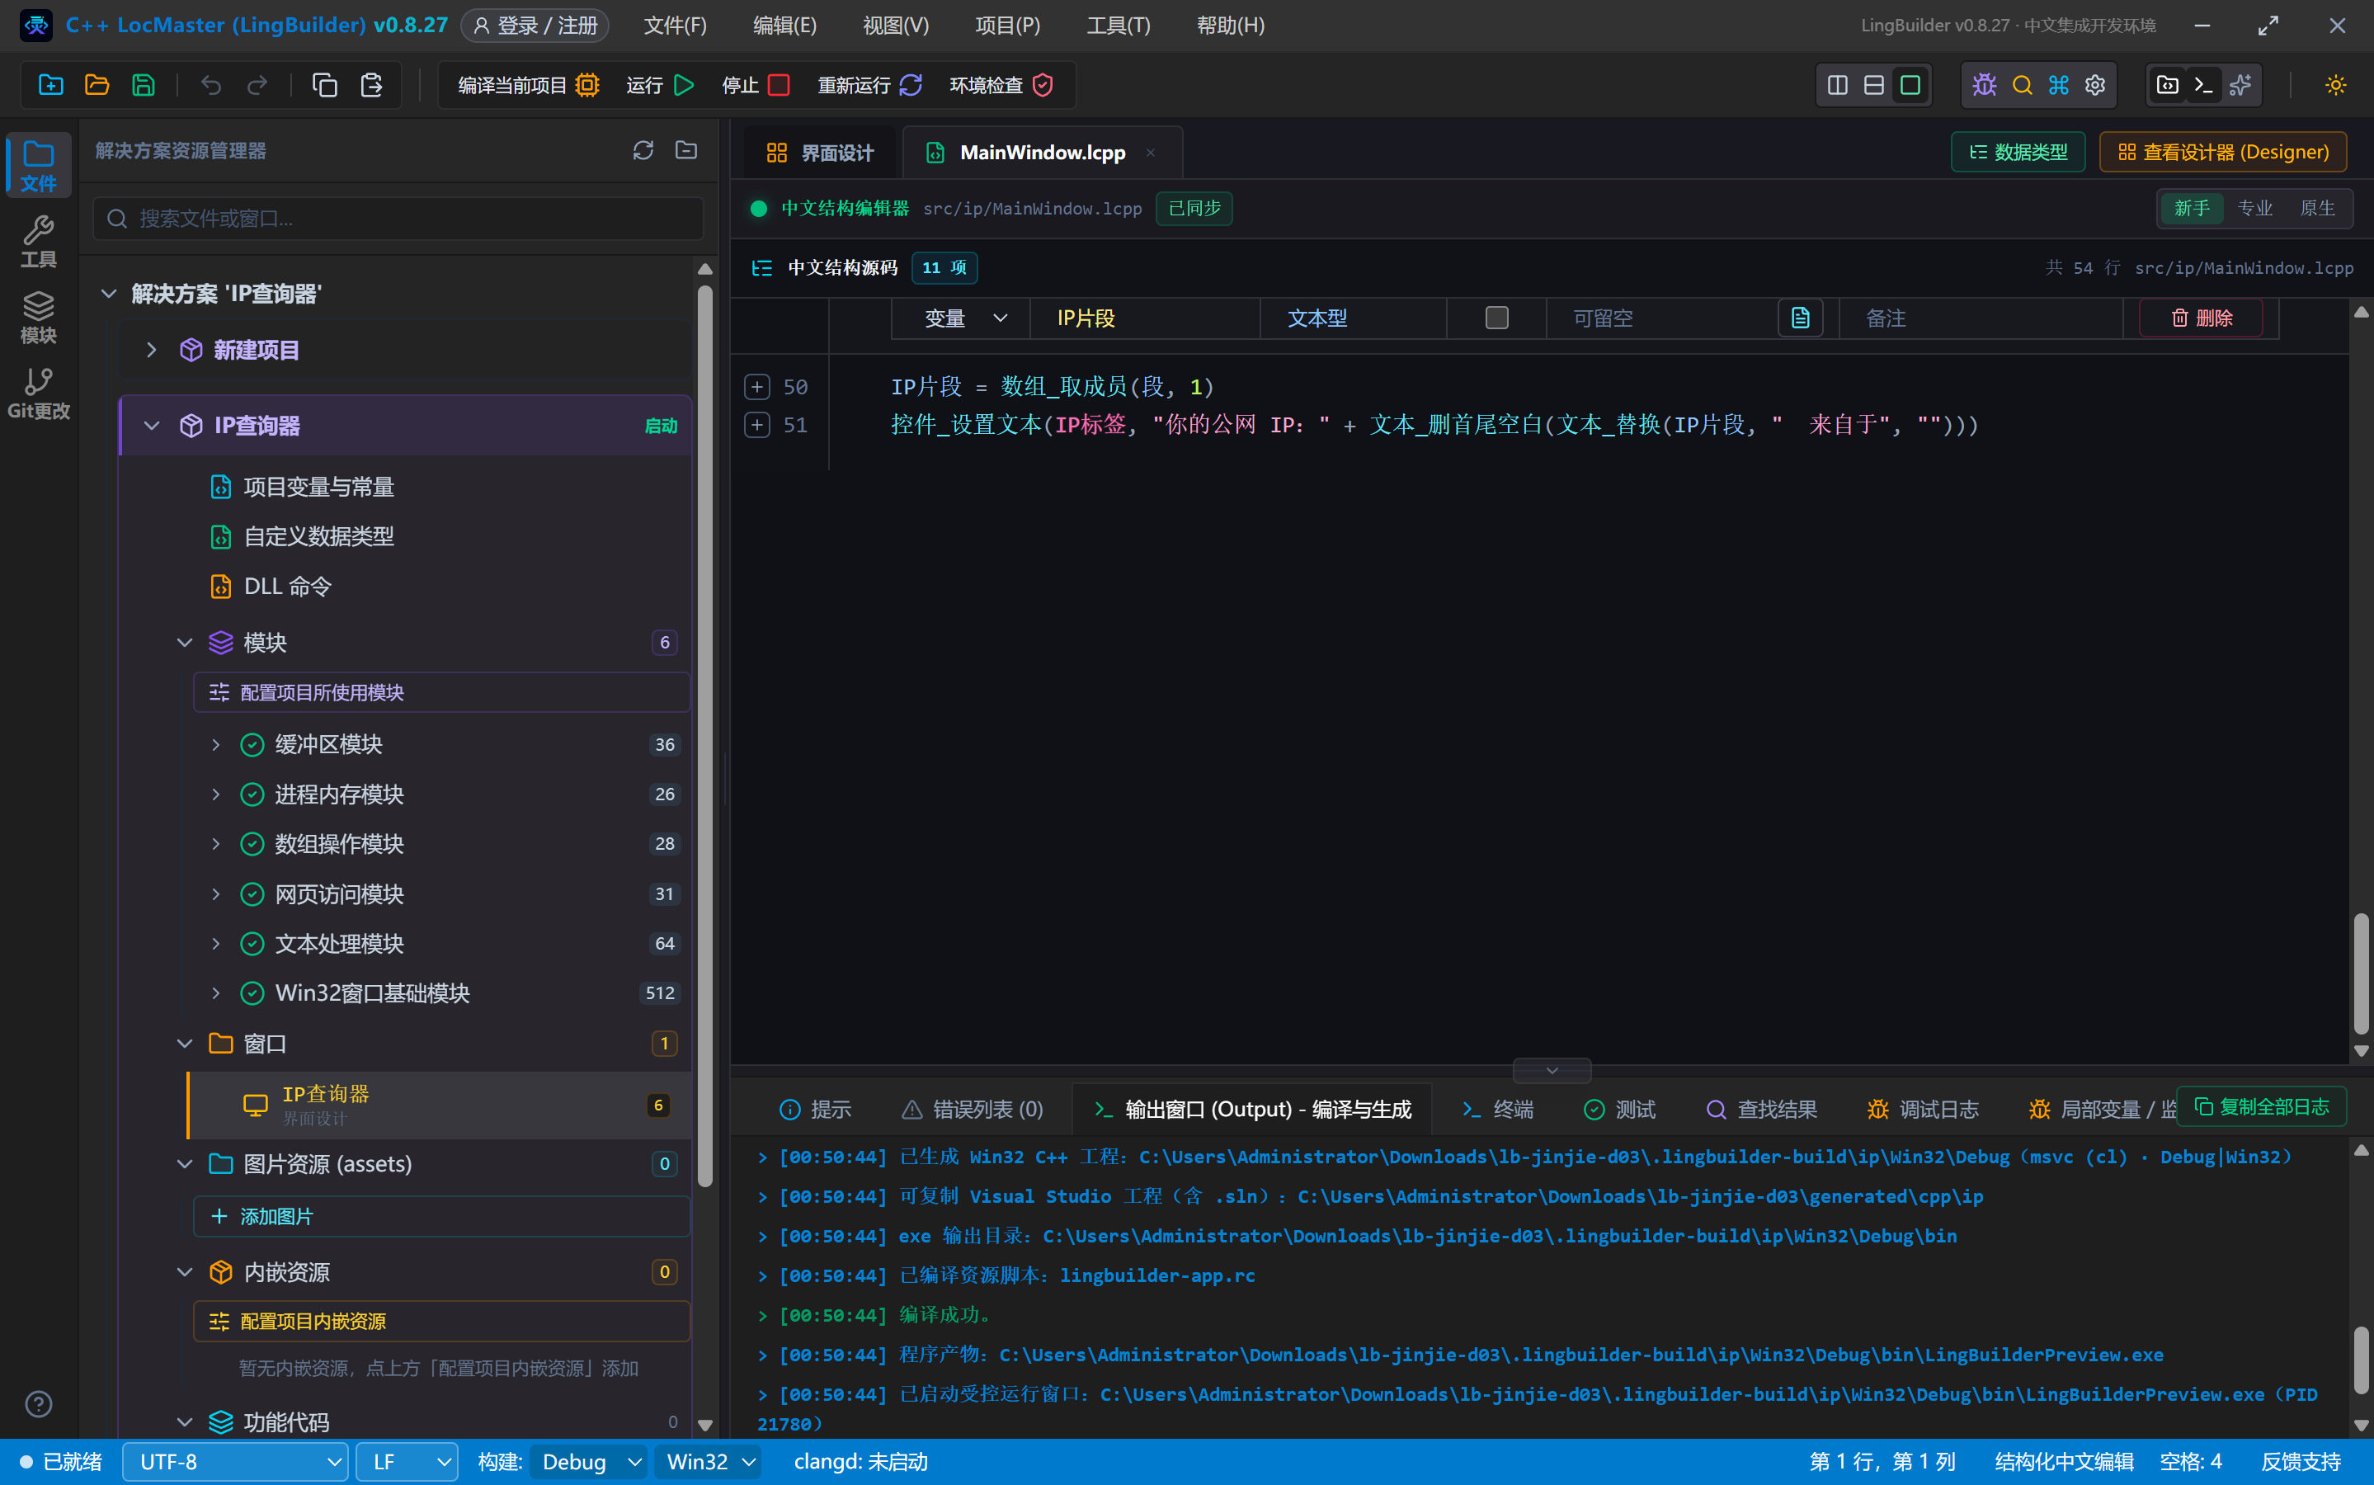
Task: Click the help question mark icon
Action: coord(38,1404)
